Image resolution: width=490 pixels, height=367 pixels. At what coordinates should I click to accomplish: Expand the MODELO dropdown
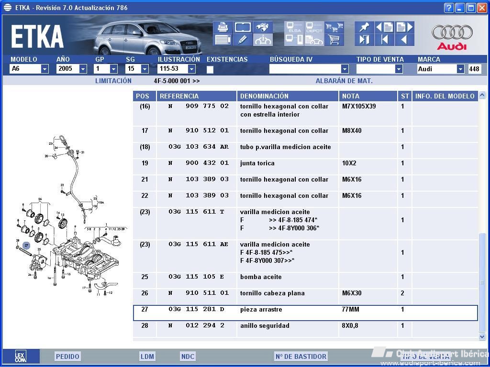(45, 69)
